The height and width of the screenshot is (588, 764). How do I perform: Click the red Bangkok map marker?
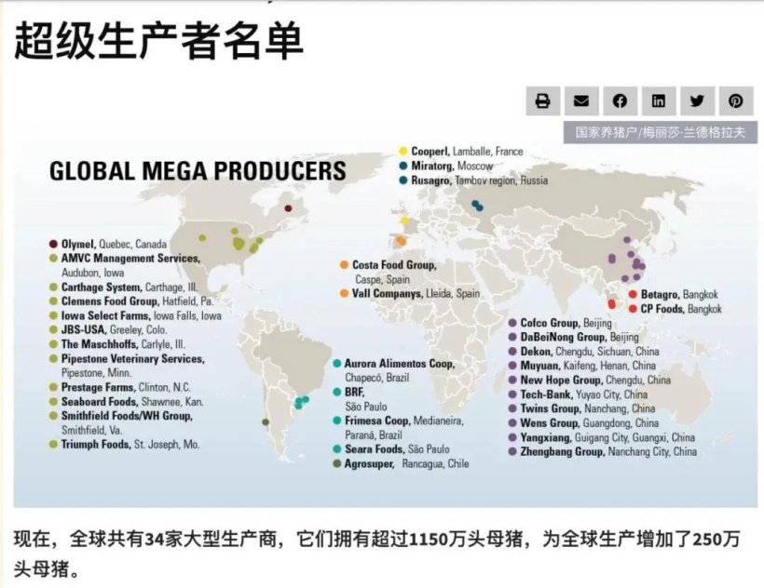pyautogui.click(x=611, y=304)
